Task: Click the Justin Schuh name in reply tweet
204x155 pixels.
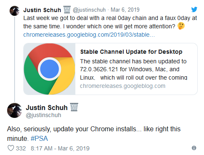Action: pyautogui.click(x=47, y=107)
